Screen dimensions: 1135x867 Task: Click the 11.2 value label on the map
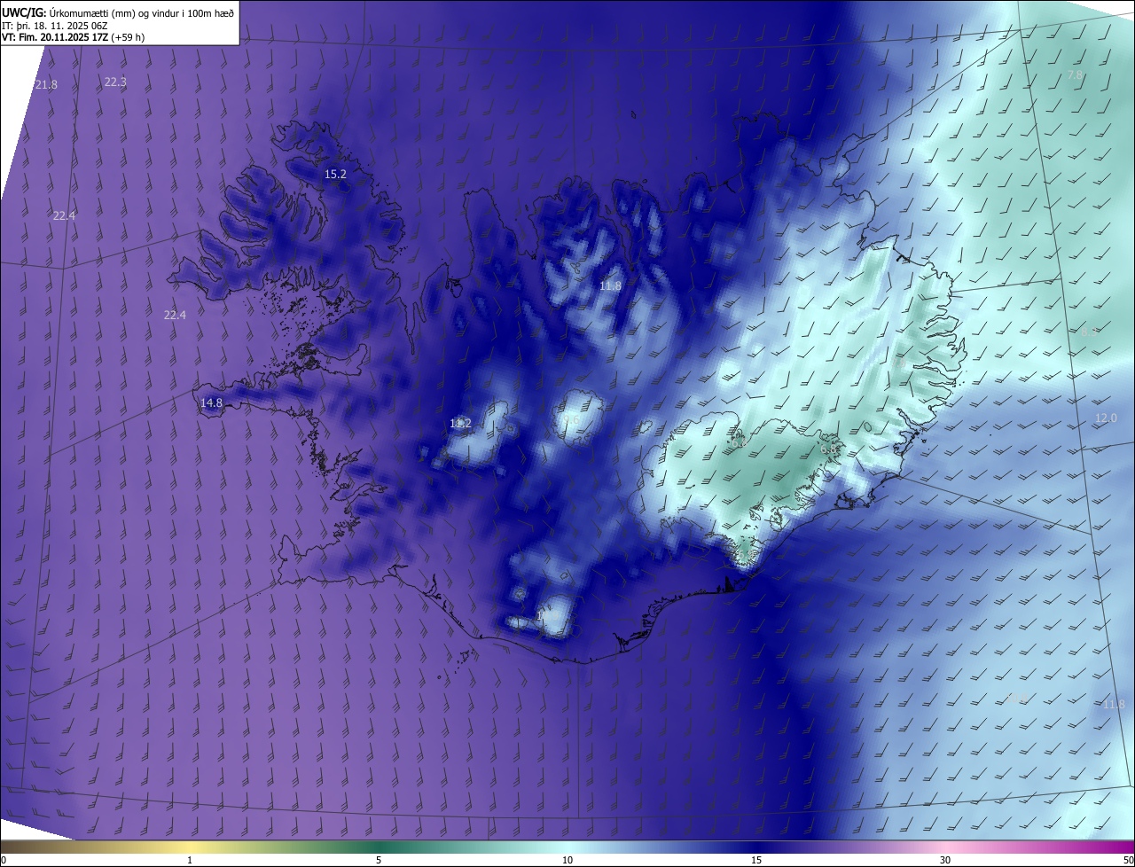tap(460, 423)
